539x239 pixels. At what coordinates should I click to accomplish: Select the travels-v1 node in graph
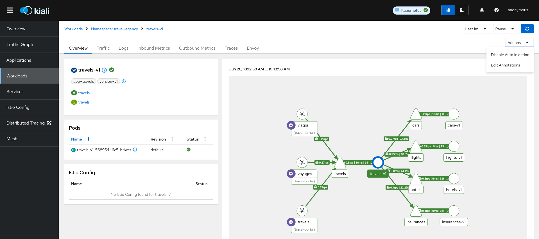click(x=378, y=162)
